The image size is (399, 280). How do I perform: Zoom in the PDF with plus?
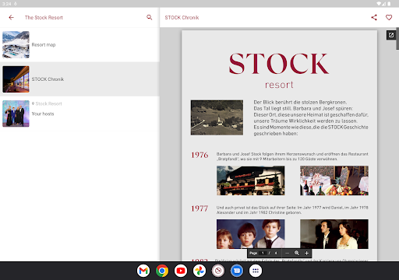[x=306, y=253]
